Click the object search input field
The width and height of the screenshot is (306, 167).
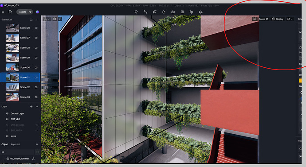(18, 152)
